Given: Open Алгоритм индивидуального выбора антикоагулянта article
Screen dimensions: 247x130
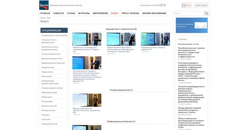Looking at the screenshot, I should [x=191, y=94].
